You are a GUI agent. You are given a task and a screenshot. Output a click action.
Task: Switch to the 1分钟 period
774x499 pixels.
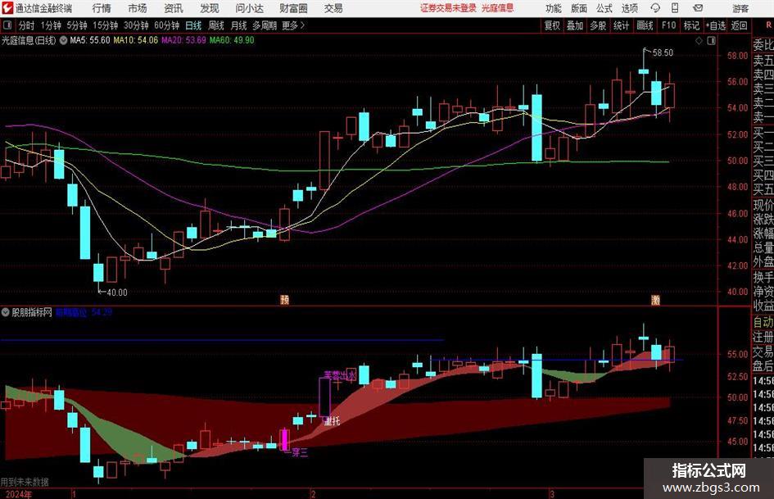(51, 25)
